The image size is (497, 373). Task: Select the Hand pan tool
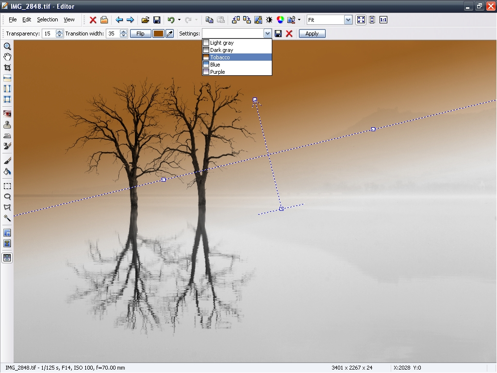[x=7, y=57]
